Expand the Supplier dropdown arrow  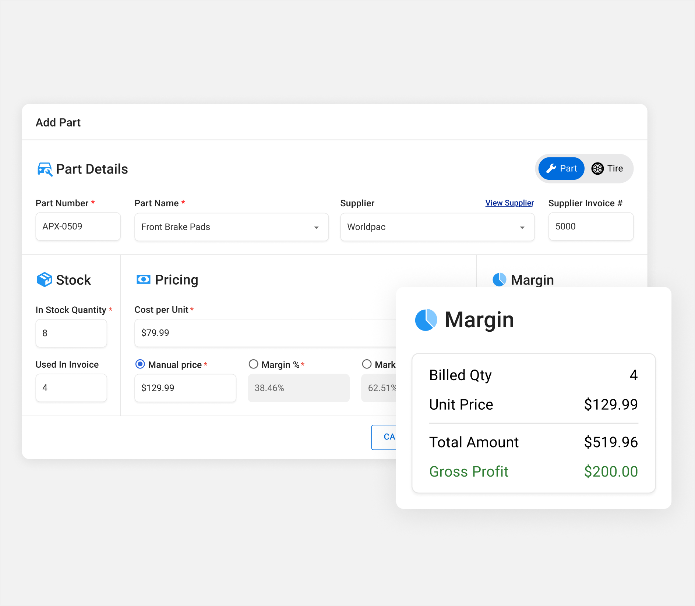(522, 228)
